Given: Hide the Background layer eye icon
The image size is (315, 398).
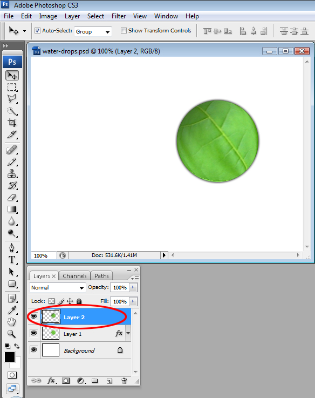Looking at the screenshot, I should click(34, 350).
